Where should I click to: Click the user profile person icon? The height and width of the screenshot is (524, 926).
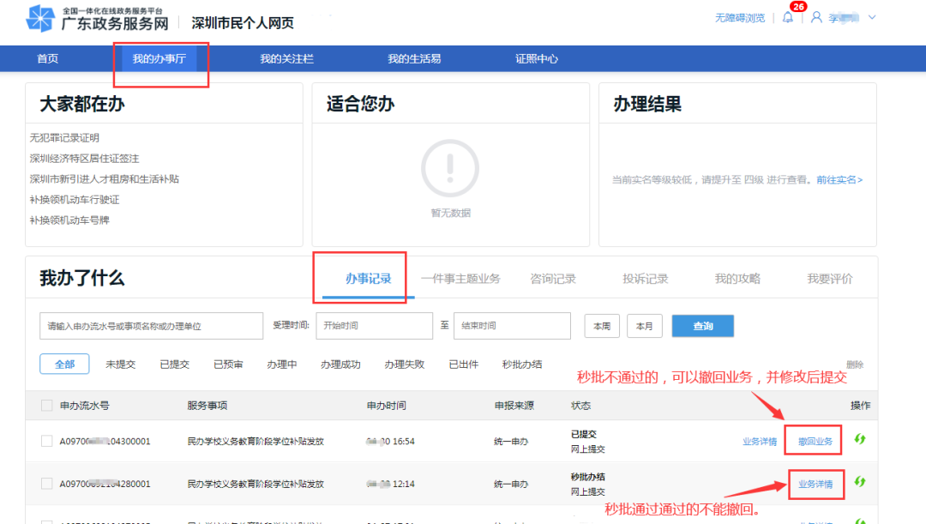(x=815, y=17)
